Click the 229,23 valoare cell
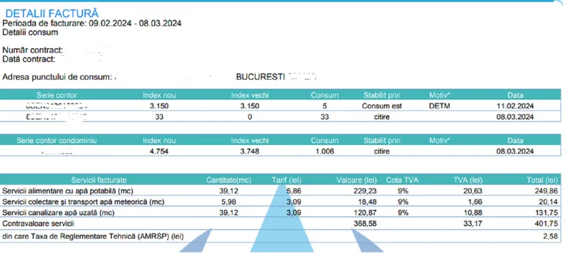 point(365,191)
